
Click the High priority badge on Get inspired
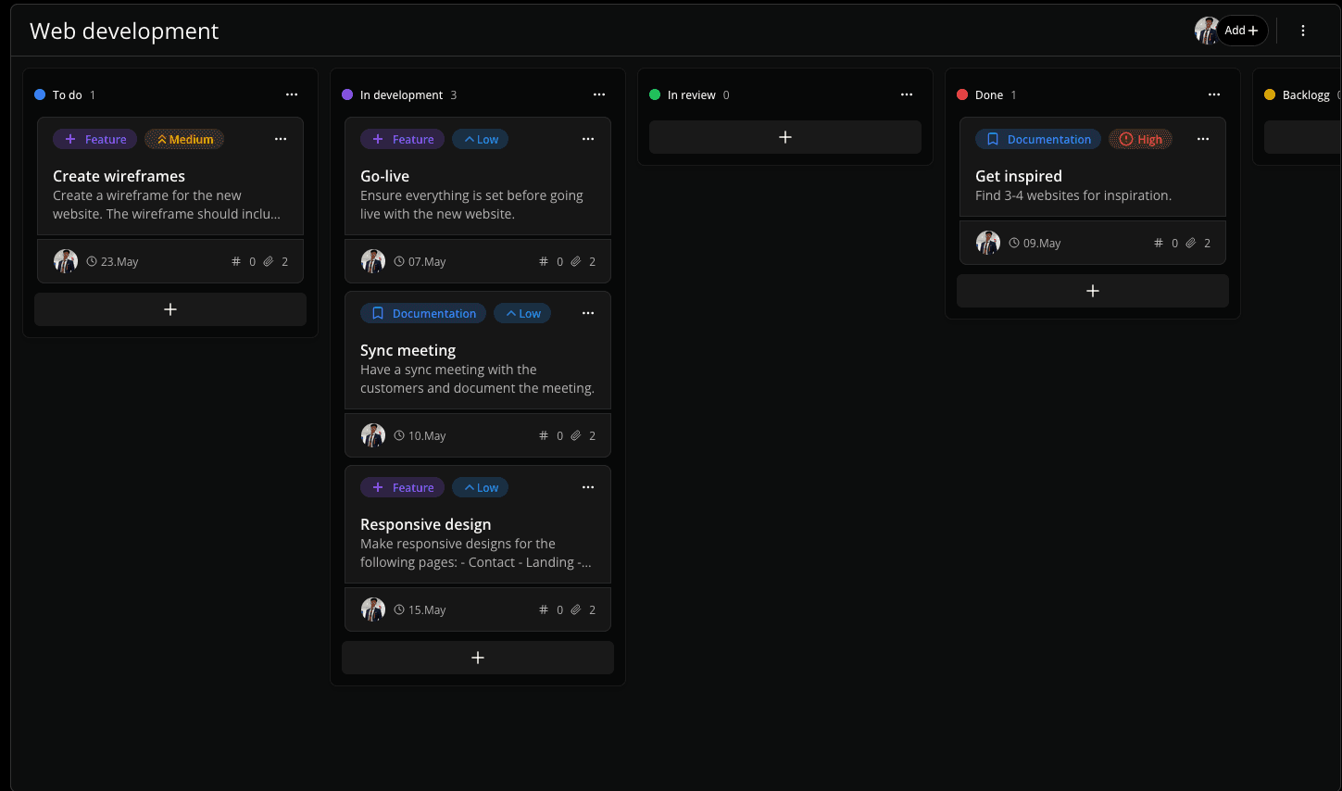click(1140, 139)
